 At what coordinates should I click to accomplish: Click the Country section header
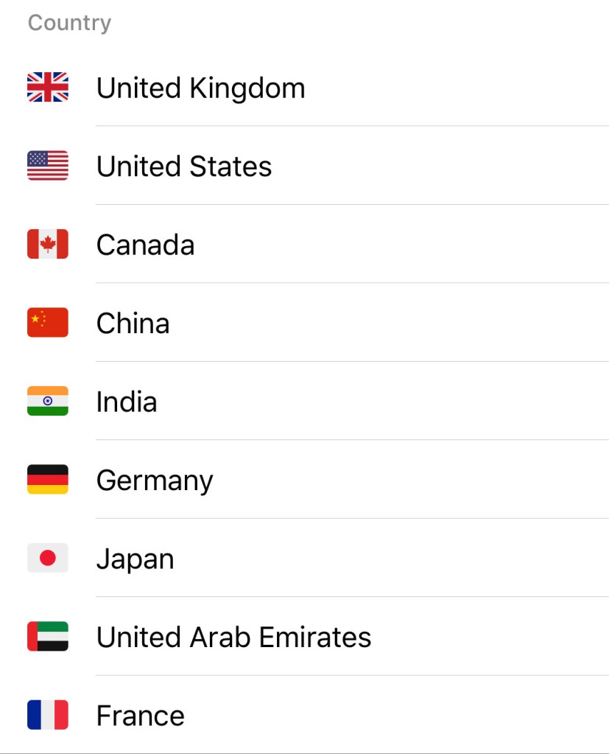point(69,23)
